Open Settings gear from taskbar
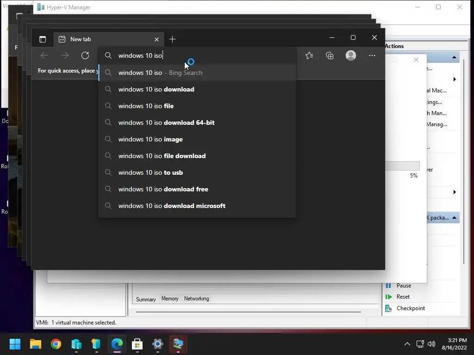 pos(157,344)
